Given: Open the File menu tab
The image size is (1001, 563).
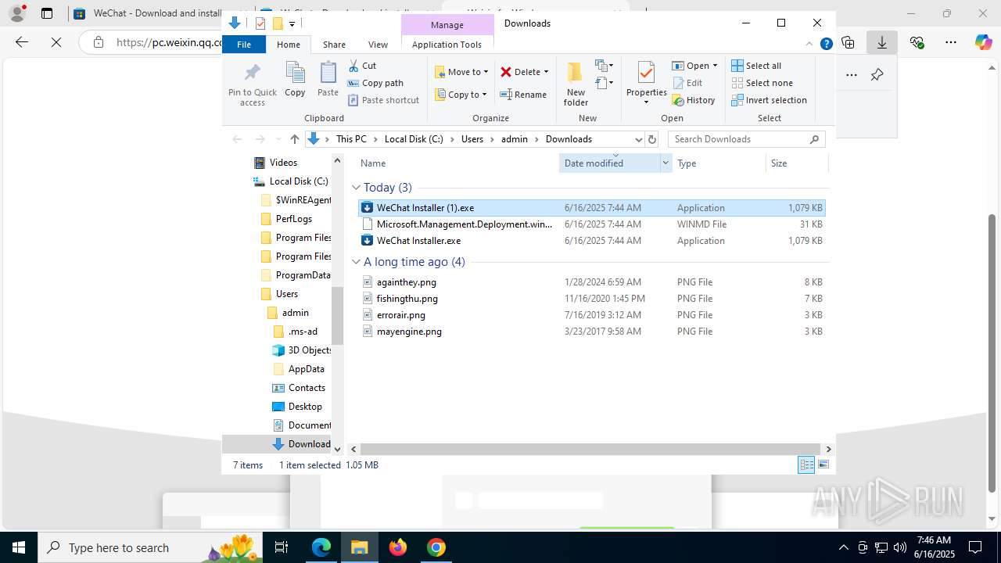Looking at the screenshot, I should (244, 45).
